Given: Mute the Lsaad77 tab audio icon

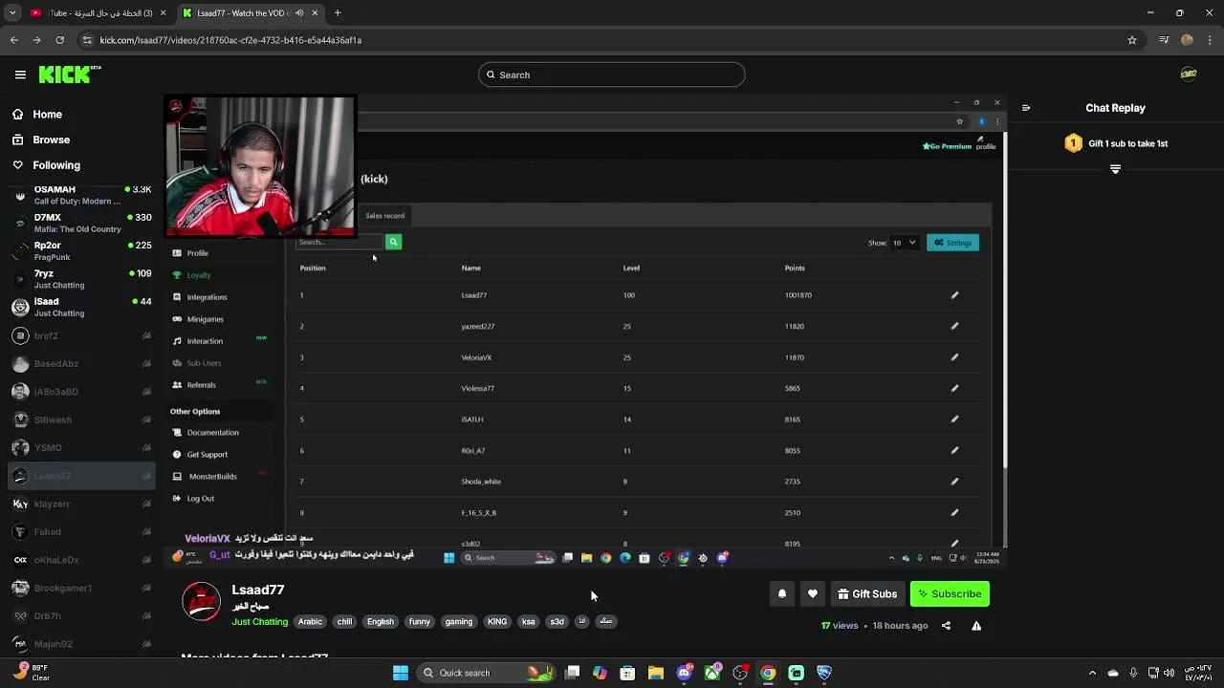Looking at the screenshot, I should click(x=299, y=13).
